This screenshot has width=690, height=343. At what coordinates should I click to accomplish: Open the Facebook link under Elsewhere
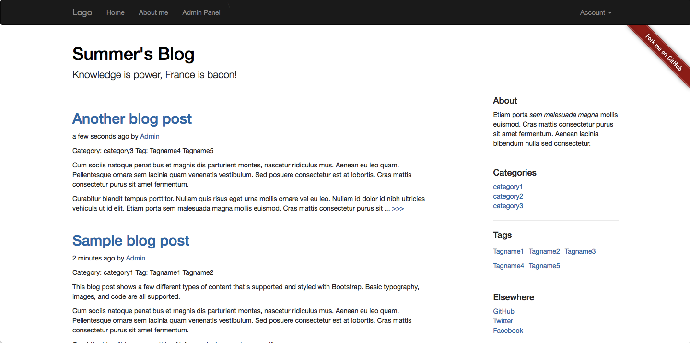tap(508, 331)
